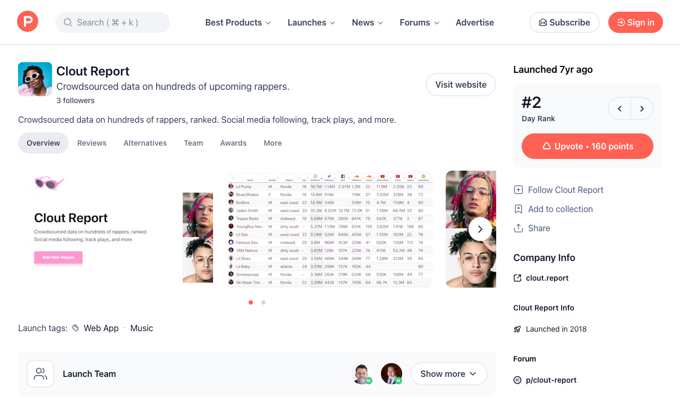
Task: Select the second carousel pagination dot
Action: [263, 302]
